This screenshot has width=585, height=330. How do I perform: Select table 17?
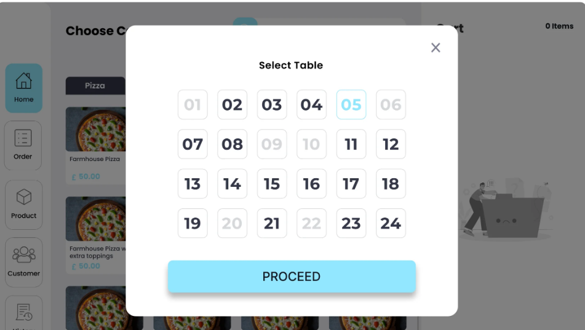click(x=351, y=184)
